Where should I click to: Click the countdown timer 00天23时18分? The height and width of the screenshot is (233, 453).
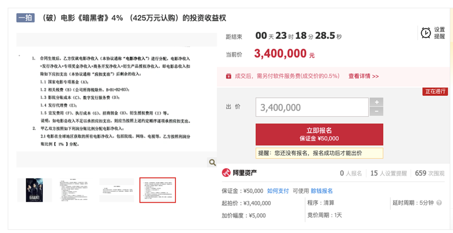tap(299, 36)
